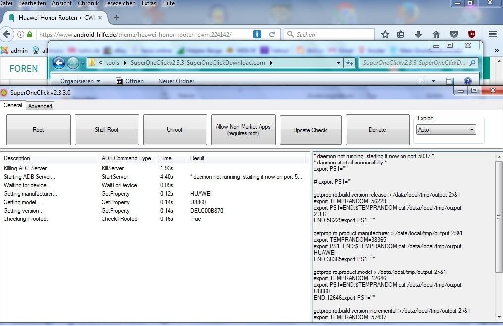Change view icon in Explorer toolbar
Viewport: 503px width, 326px height.
(423, 81)
